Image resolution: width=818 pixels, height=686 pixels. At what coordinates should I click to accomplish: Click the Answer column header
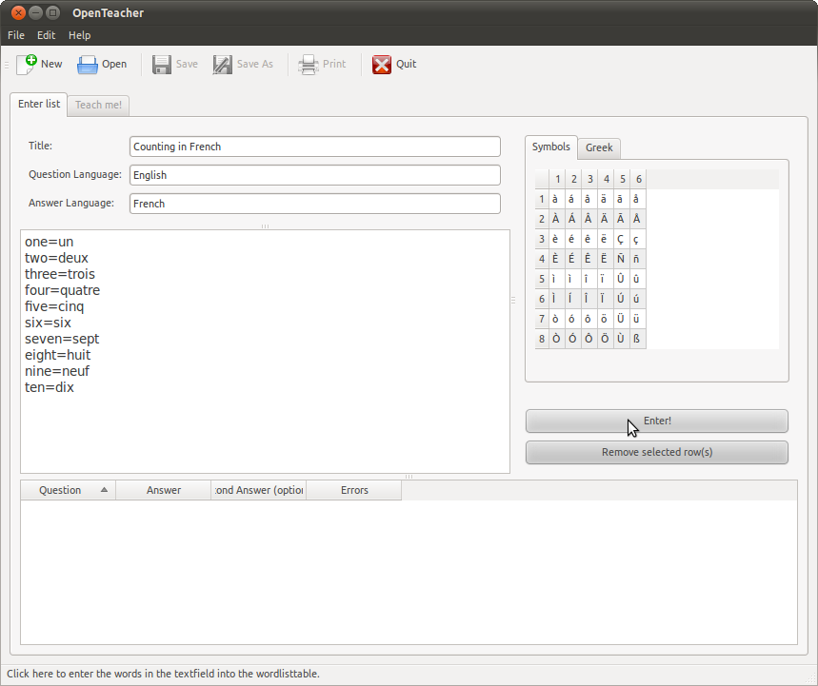coord(164,490)
